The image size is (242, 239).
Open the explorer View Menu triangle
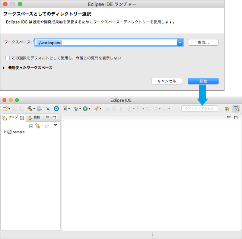click(x=55, y=125)
